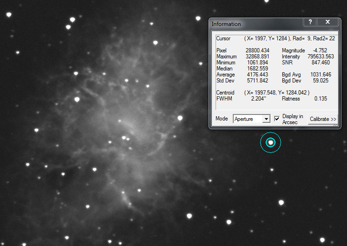
Task: Click the Mode label
Action: [222, 119]
